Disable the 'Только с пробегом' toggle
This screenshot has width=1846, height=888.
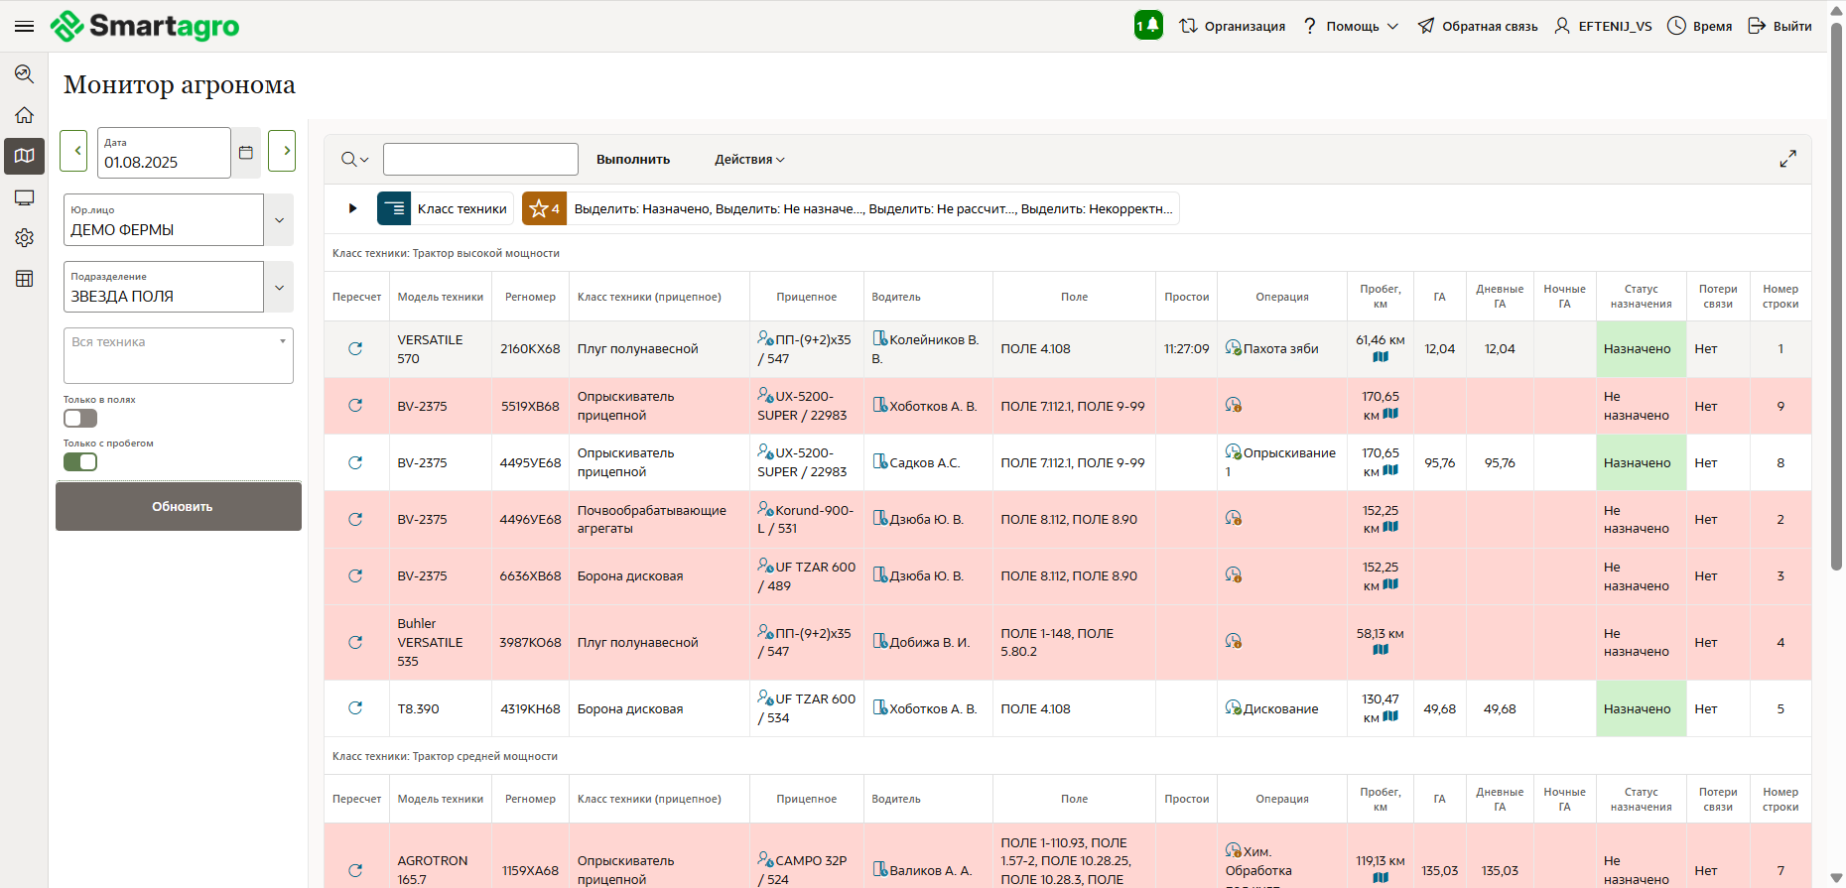coord(80,462)
